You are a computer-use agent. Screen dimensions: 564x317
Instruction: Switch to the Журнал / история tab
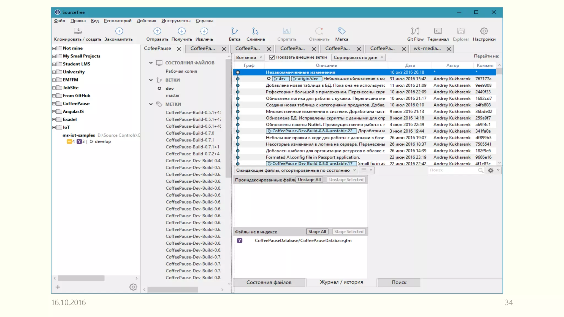point(341,282)
